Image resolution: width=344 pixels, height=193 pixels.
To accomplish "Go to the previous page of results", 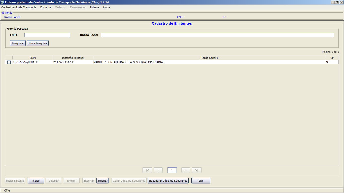I will tap(158, 170).
